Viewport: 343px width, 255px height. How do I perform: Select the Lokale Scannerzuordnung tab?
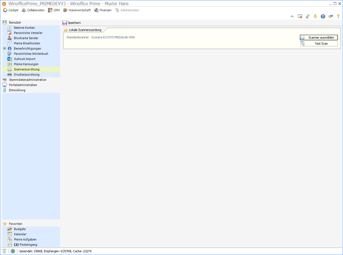point(83,30)
